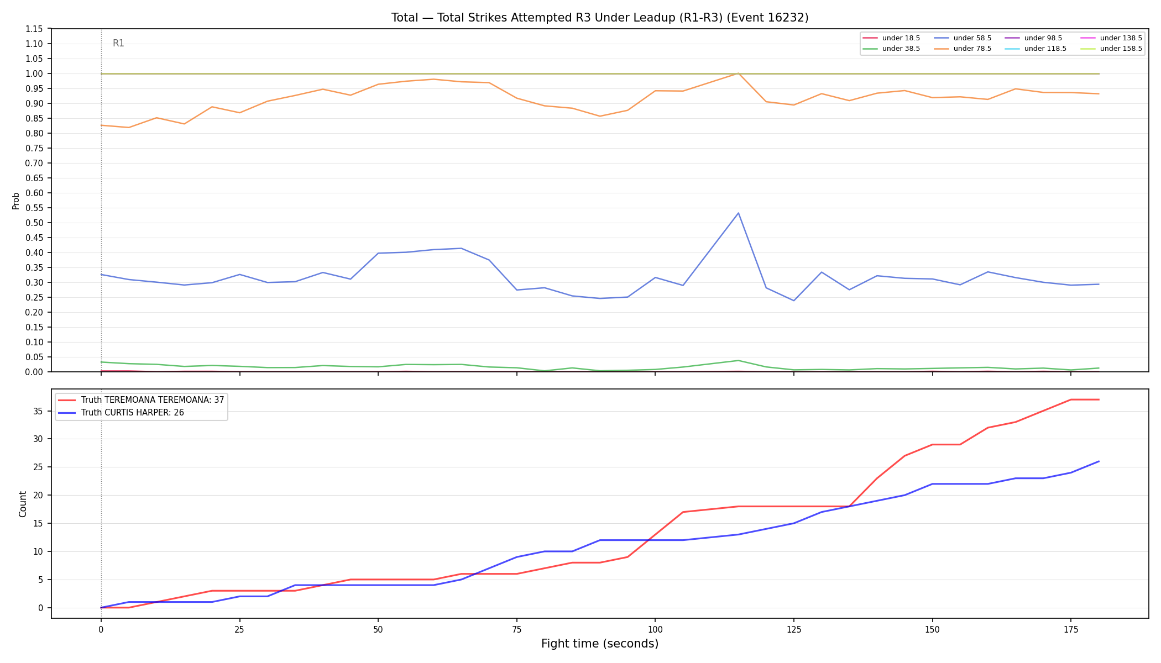Viewport: 1161px width, 663px height.
Task: Click the 'Fight time (seconds)' axis label
Action: point(600,644)
